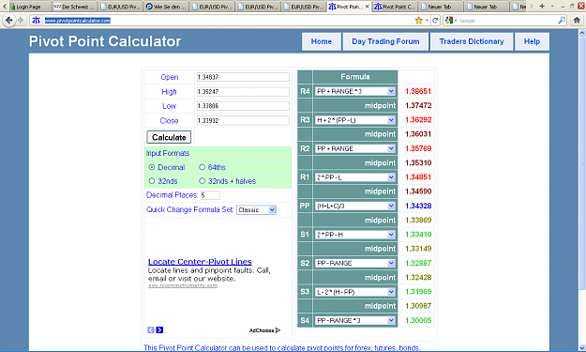Switch to the first Neuer Tab

point(440,7)
